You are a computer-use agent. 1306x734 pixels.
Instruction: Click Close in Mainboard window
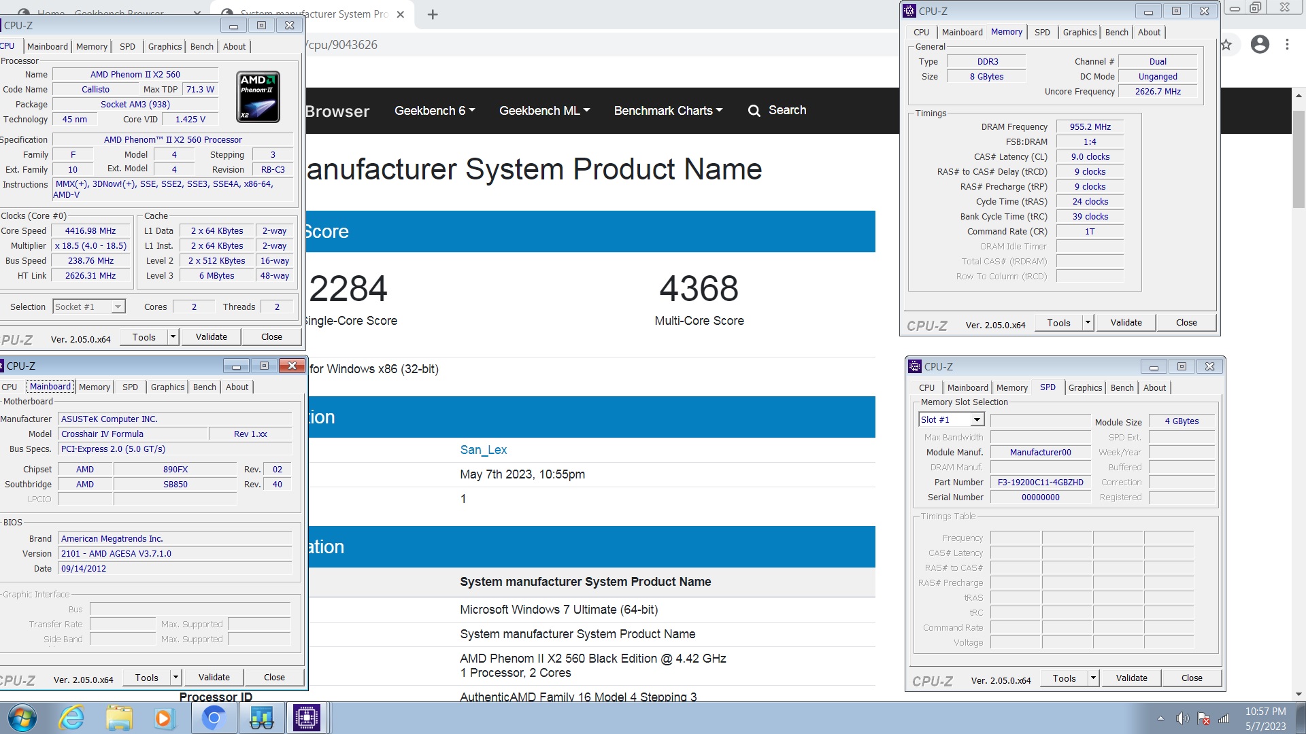coord(274,678)
